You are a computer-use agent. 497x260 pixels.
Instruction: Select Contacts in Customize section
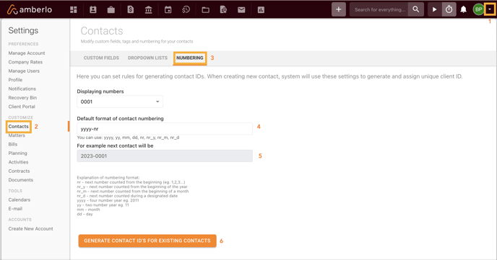pos(18,126)
